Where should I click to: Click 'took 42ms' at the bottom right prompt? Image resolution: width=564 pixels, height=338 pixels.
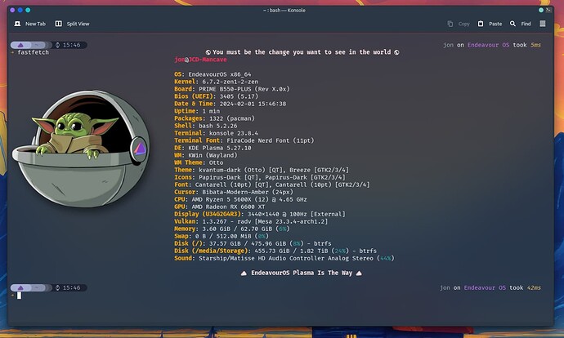(525, 288)
